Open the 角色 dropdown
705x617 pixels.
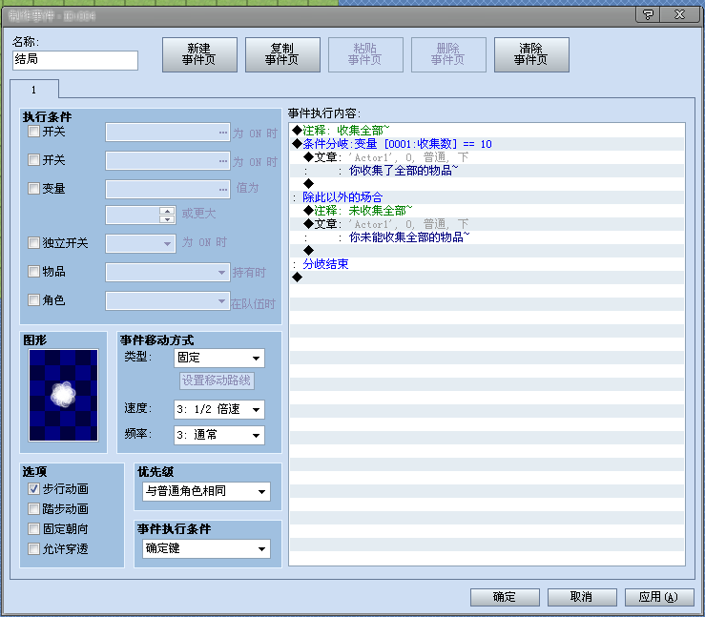[x=168, y=300]
